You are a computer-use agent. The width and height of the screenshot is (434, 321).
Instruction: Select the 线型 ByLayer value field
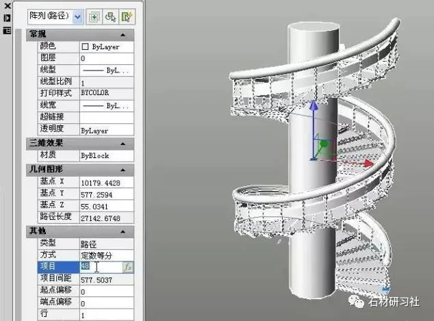[106, 70]
